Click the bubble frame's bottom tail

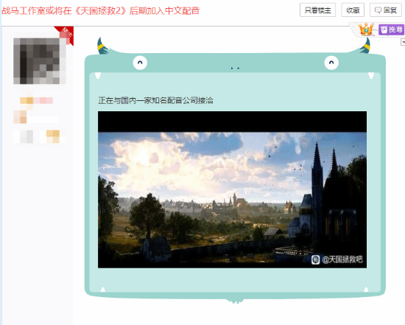pos(235,301)
